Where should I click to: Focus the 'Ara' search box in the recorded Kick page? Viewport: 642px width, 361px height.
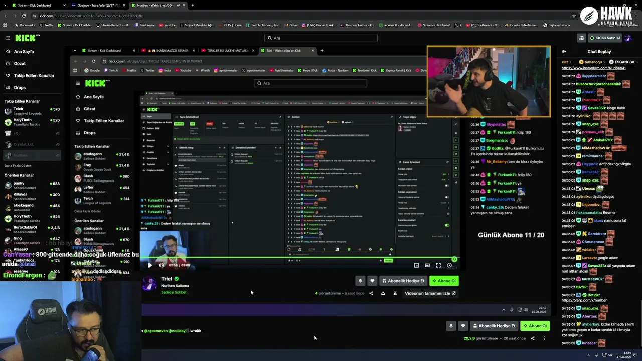click(x=310, y=83)
